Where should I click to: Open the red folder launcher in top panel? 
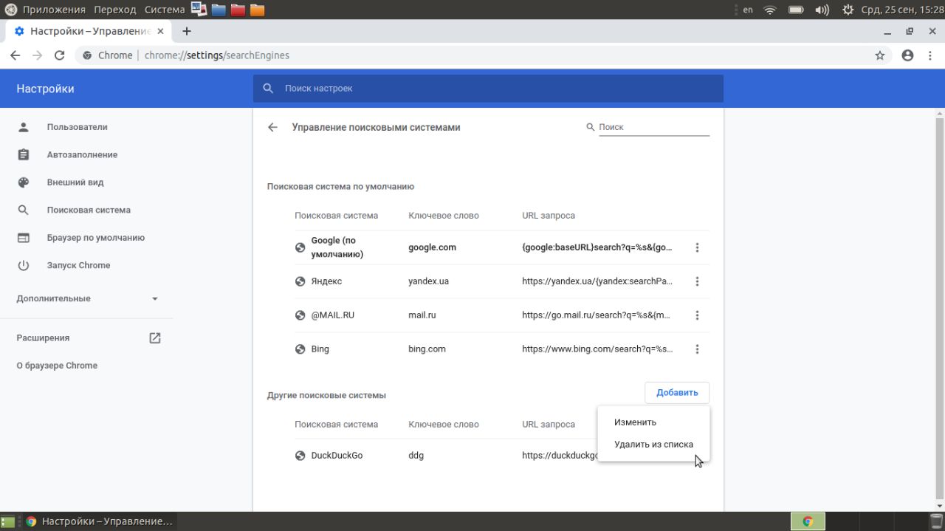coord(238,10)
